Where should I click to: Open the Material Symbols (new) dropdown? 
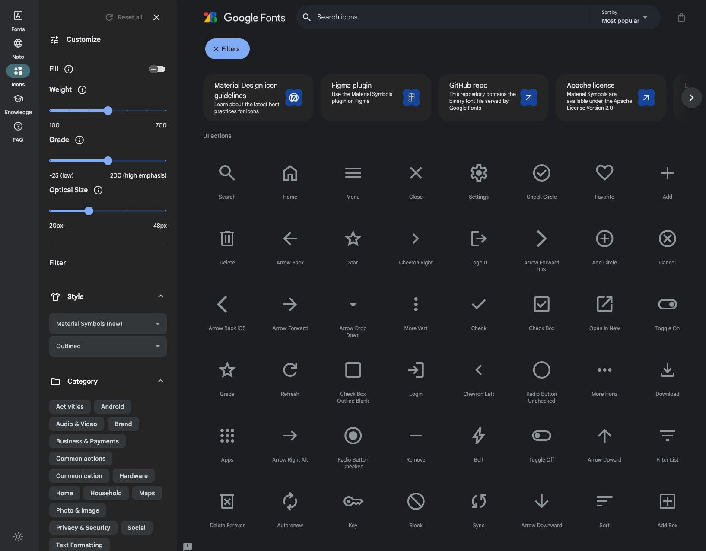[108, 324]
